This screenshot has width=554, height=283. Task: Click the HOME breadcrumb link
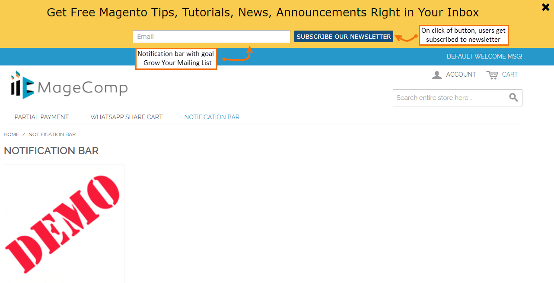pyautogui.click(x=11, y=134)
